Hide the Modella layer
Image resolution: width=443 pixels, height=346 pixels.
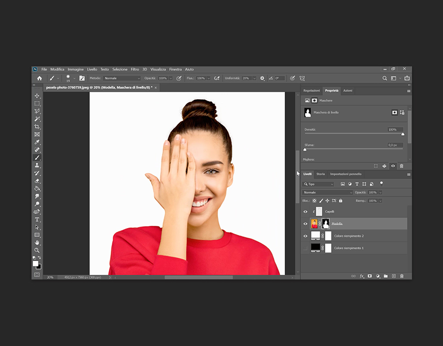[305, 224]
